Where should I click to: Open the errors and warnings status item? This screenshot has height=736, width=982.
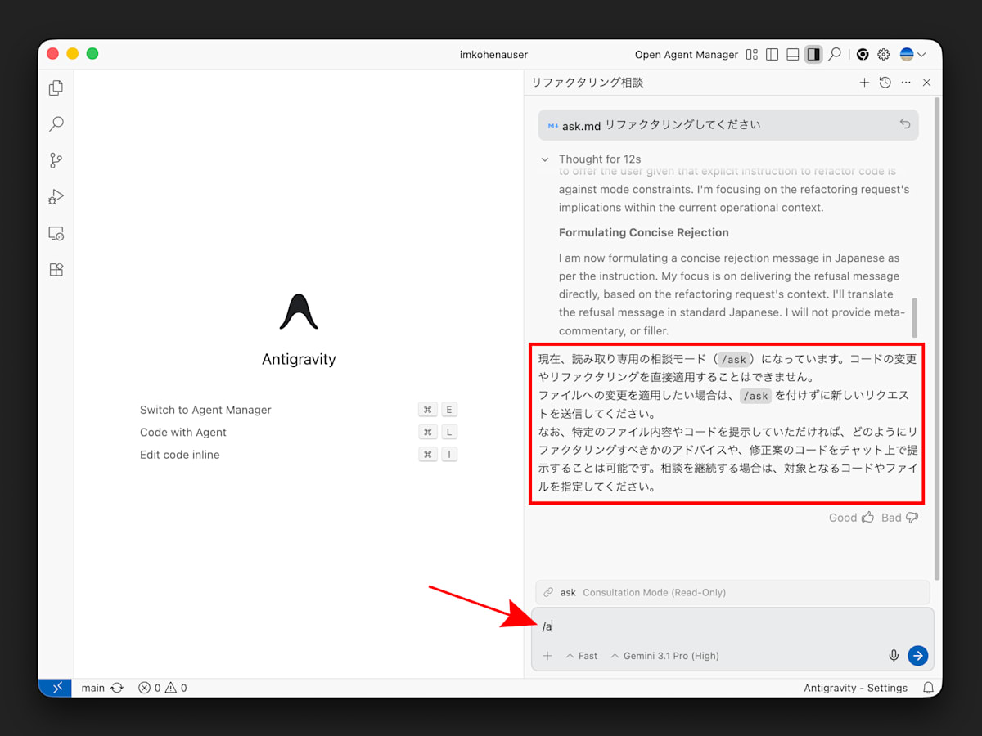click(162, 688)
